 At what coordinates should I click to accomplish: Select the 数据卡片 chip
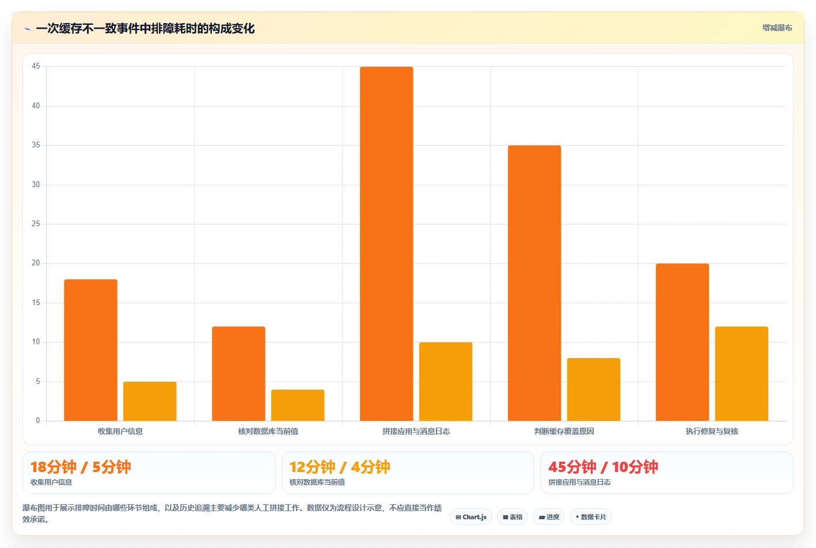point(590,517)
